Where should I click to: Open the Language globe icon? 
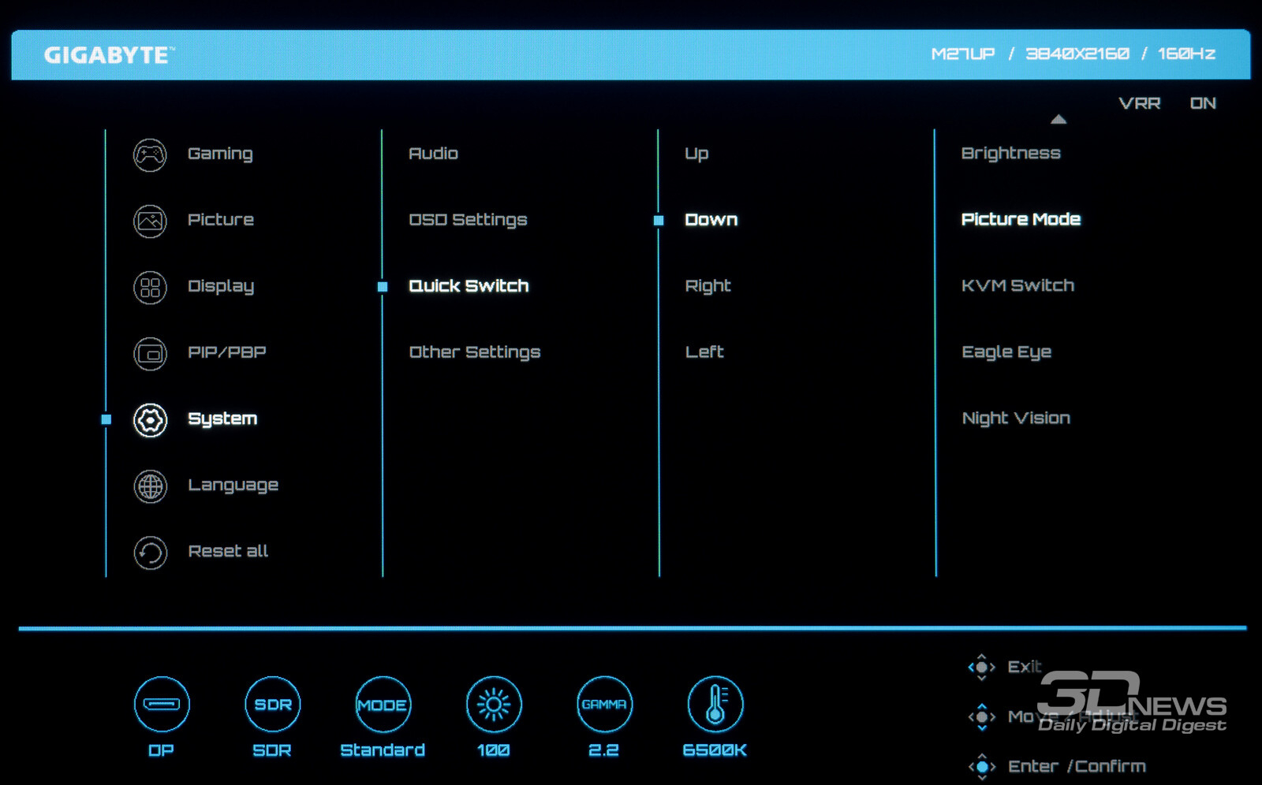coord(150,486)
